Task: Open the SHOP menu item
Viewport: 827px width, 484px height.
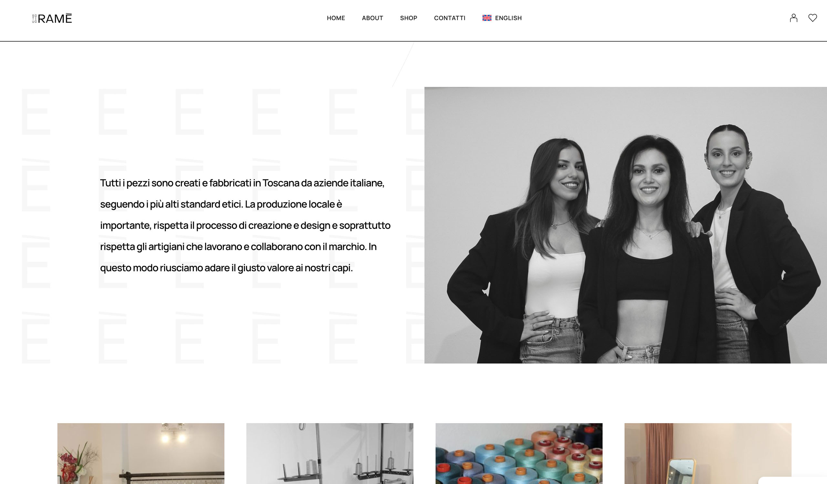Action: 409,18
